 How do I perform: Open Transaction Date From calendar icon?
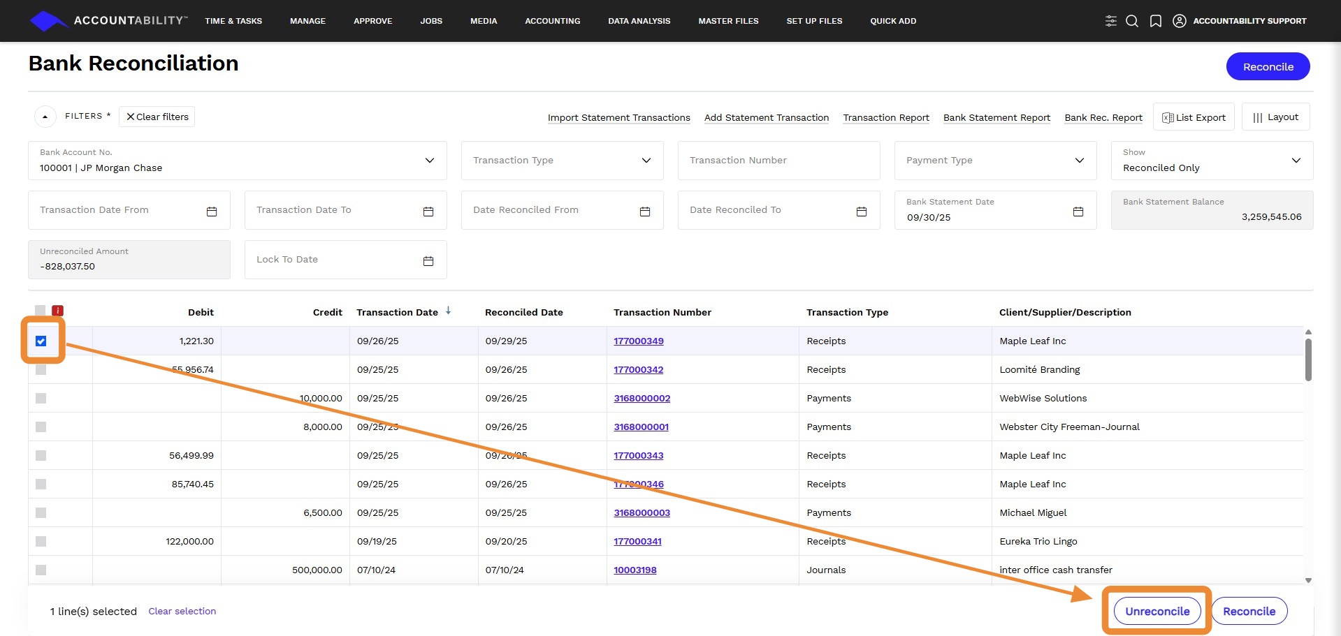tap(212, 211)
